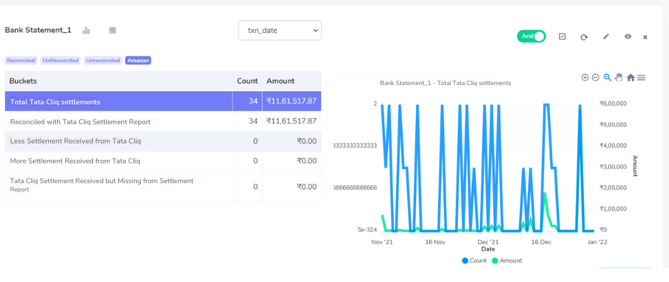Screen dimensions: 669x282
Task: Switch to table grid view icon
Action: (x=113, y=30)
